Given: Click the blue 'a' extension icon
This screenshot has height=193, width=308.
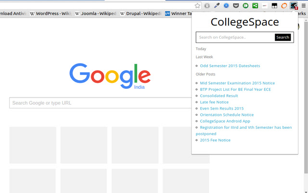Looking at the screenshot, I should tap(226, 6).
